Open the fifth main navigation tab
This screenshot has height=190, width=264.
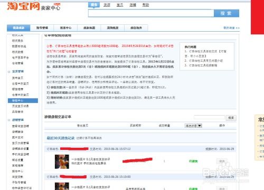pos(112,28)
